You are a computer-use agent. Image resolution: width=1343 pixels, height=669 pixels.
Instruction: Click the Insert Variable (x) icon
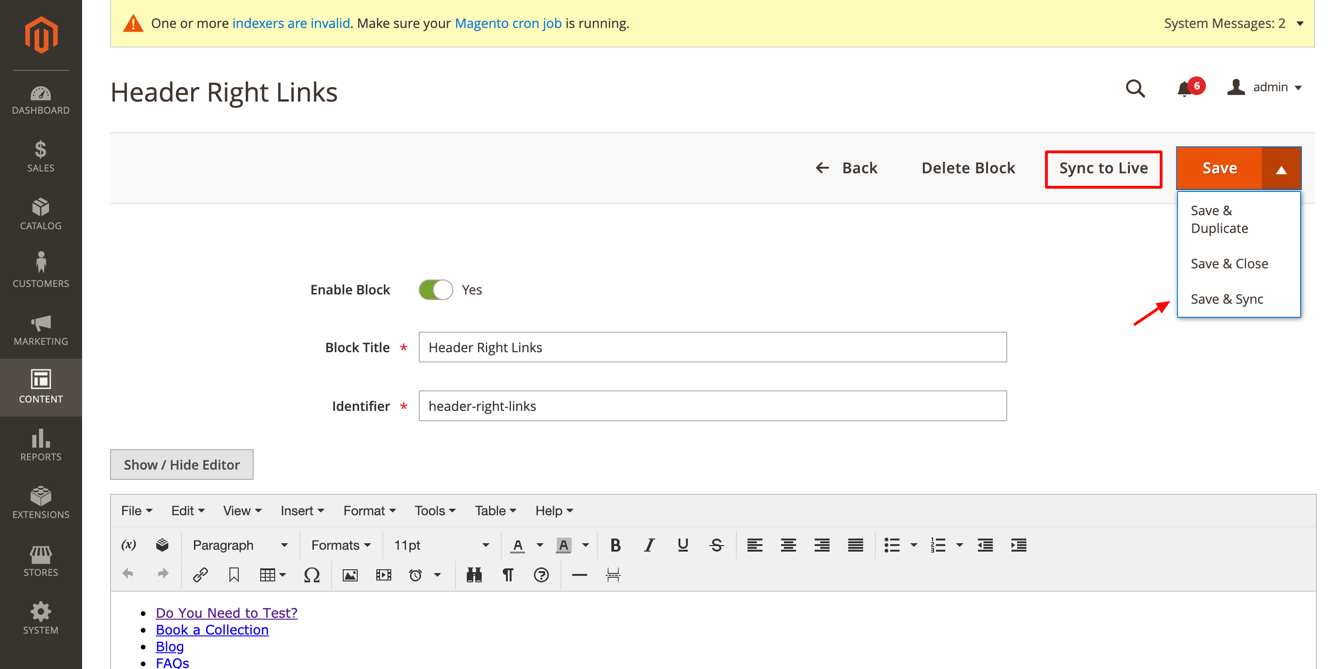pos(128,545)
